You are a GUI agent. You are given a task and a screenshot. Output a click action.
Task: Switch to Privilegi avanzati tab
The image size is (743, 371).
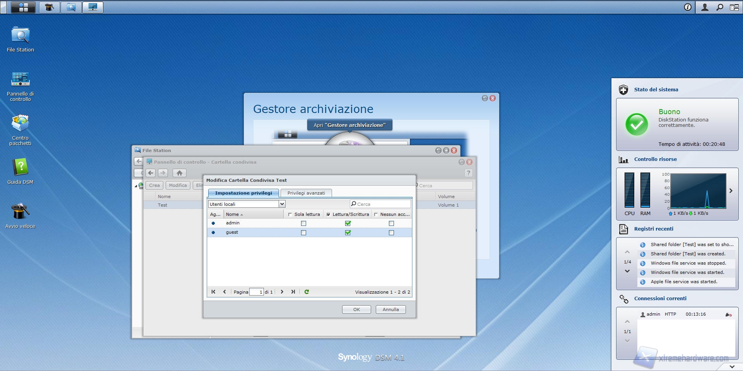(306, 193)
